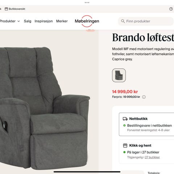The width and height of the screenshot is (174, 174).
Task: Open the Salg menu item
Action: click(x=28, y=21)
